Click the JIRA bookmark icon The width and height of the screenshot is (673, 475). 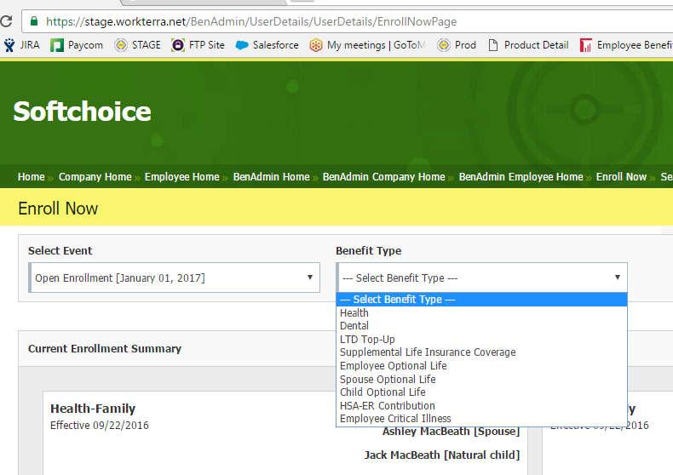(x=9, y=45)
